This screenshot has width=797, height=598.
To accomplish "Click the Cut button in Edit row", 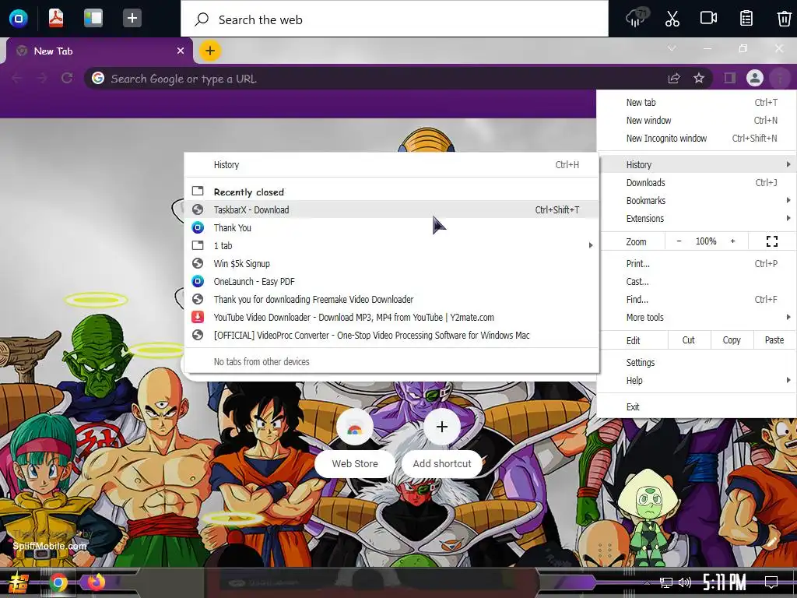I will coord(688,340).
